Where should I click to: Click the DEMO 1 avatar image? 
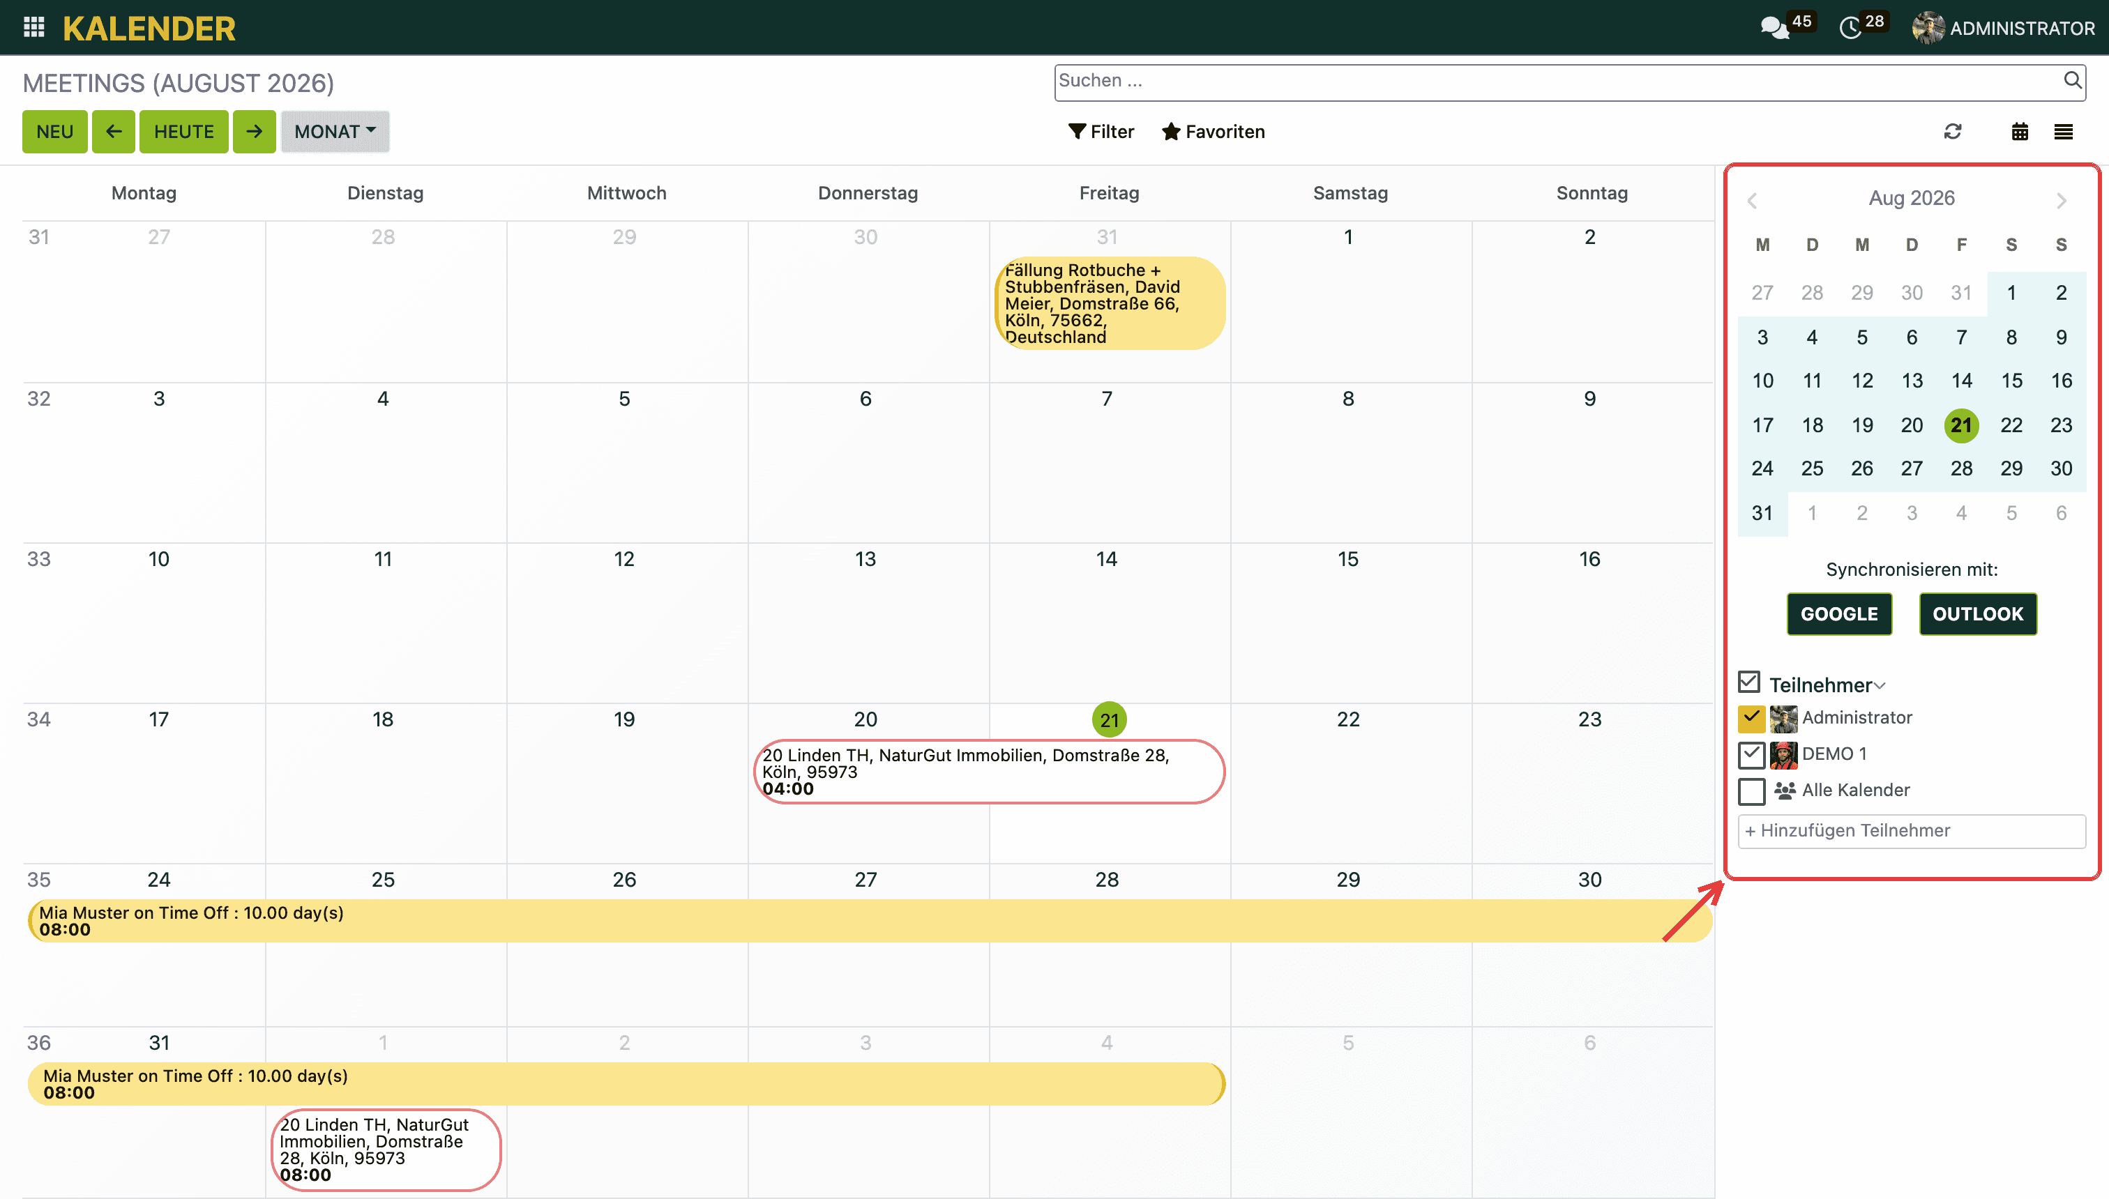click(x=1783, y=754)
